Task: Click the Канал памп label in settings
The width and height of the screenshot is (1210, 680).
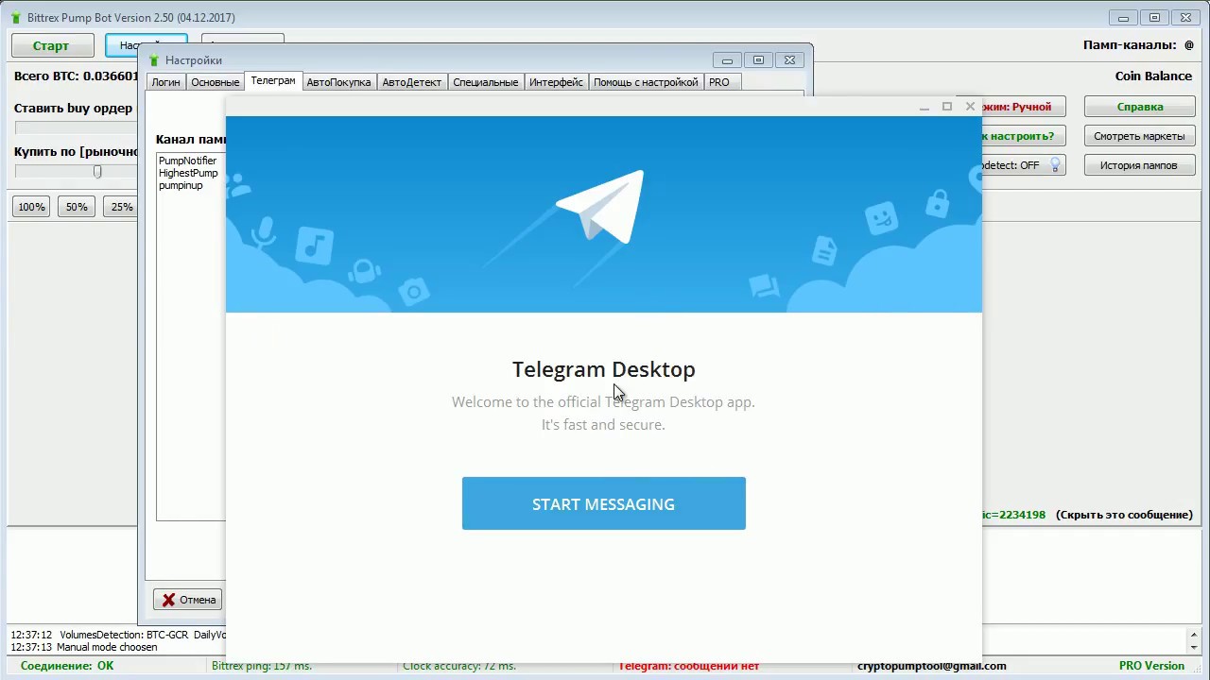Action: [x=190, y=140]
